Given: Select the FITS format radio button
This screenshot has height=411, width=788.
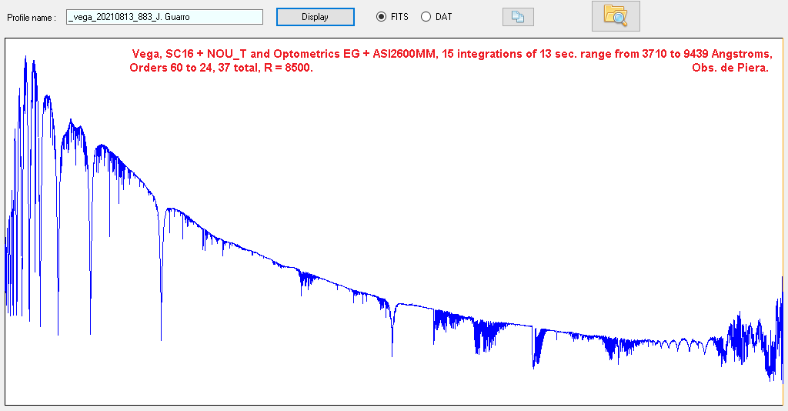Looking at the screenshot, I should coord(382,17).
